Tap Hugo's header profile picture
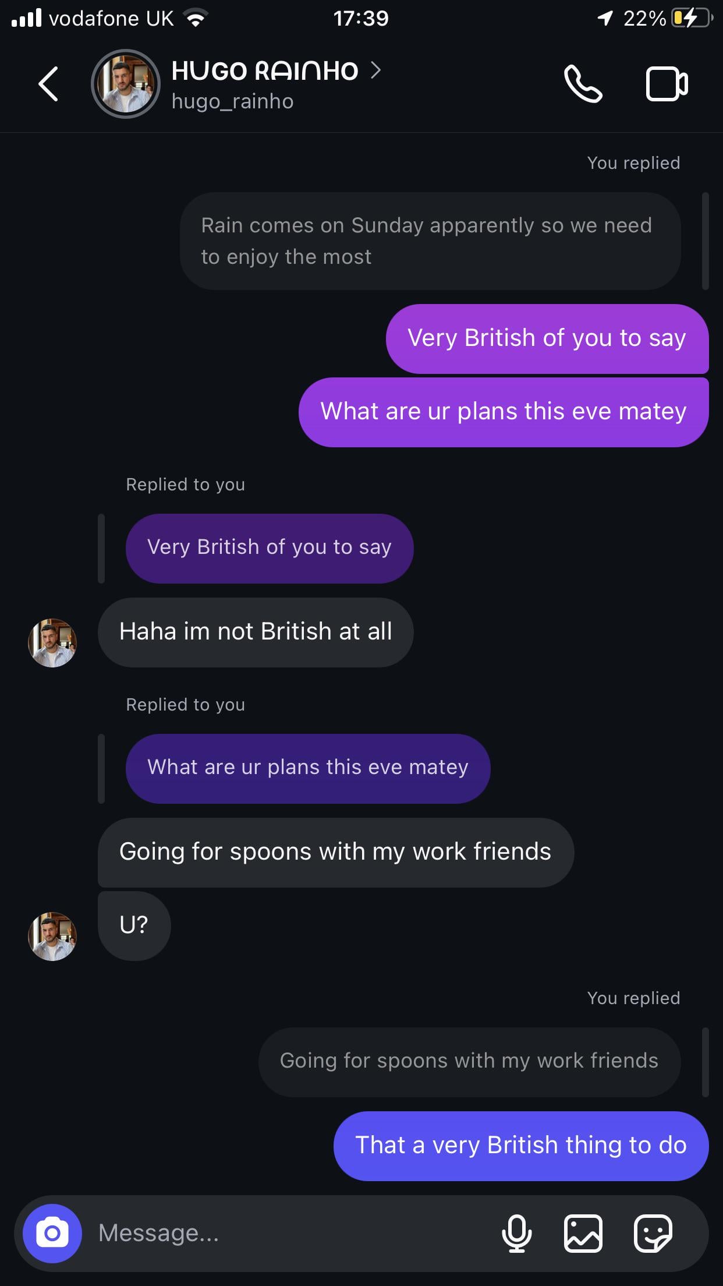 (x=125, y=84)
